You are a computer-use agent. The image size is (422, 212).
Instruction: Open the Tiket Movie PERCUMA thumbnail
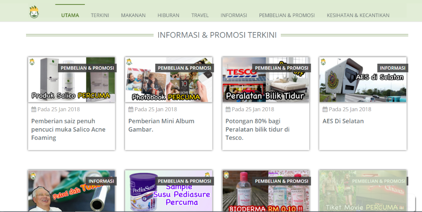tap(363, 191)
